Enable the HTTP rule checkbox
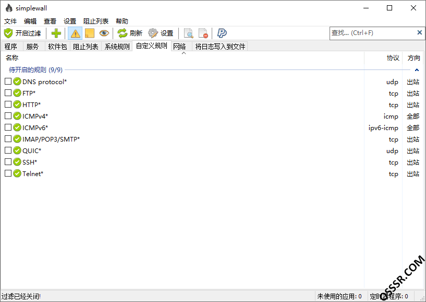The image size is (426, 302). 8,104
